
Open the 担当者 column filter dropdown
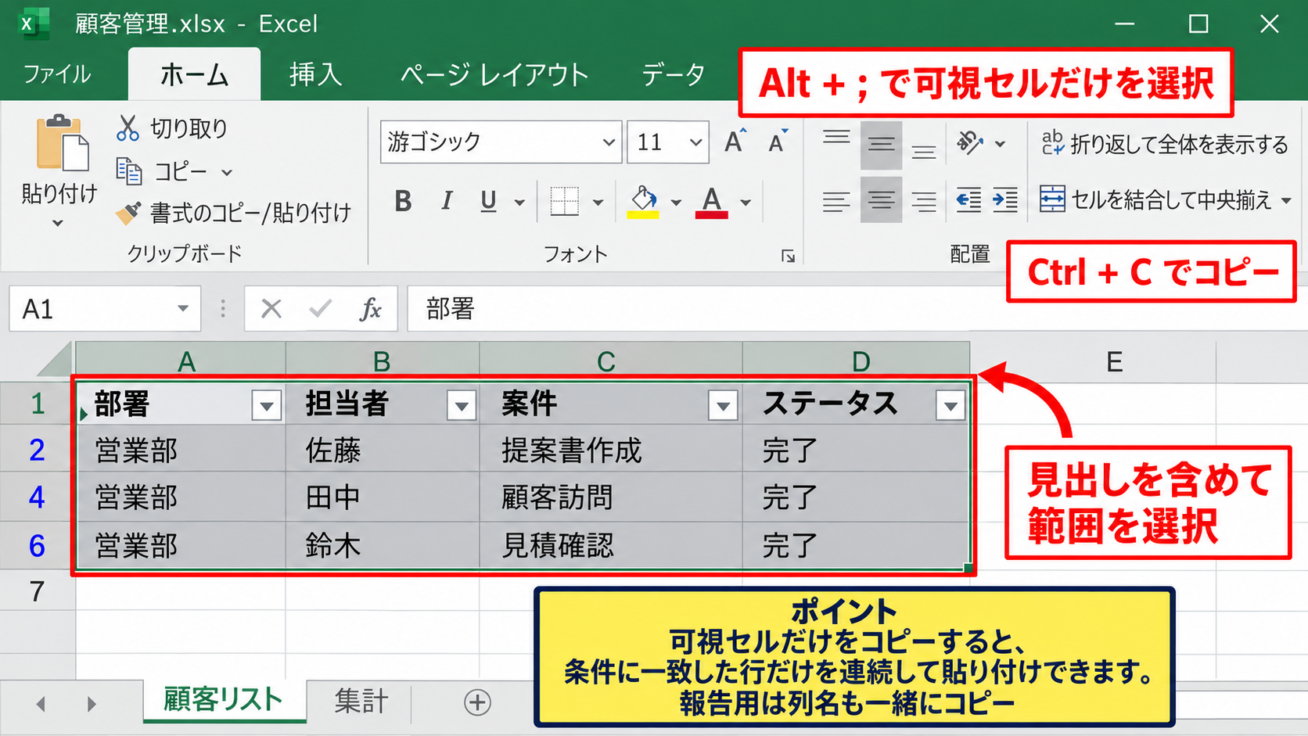point(462,405)
